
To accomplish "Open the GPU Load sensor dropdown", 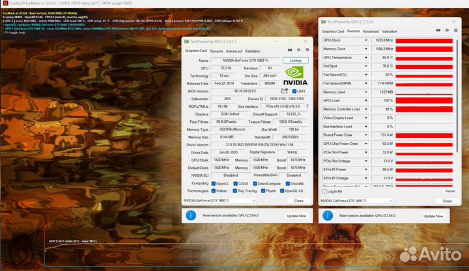I will click(x=366, y=101).
